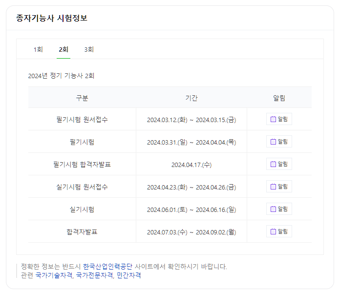
Task: Go to the 민간자격 link
Action: coord(129,275)
